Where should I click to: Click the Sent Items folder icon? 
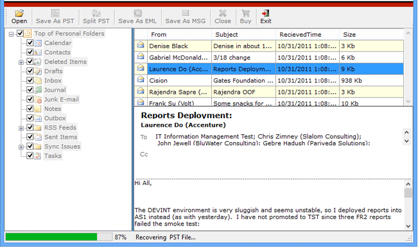[38, 137]
